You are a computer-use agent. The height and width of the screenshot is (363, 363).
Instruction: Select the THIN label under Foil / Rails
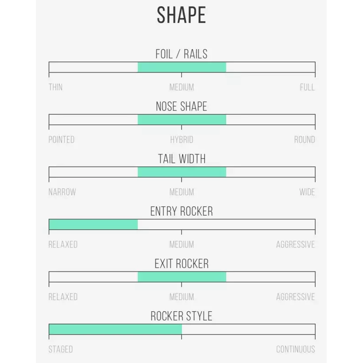pos(55,87)
